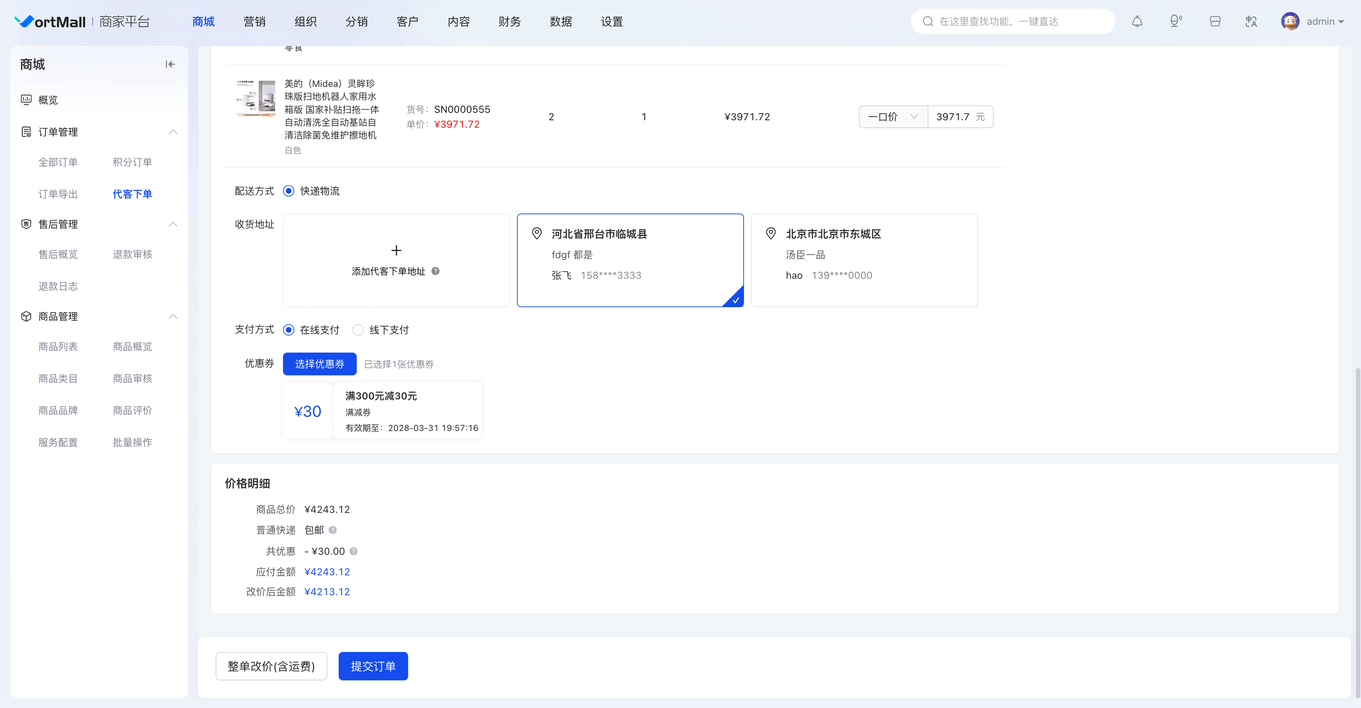This screenshot has height=708, width=1361.
Task: Open the 财务 top menu
Action: [x=509, y=22]
